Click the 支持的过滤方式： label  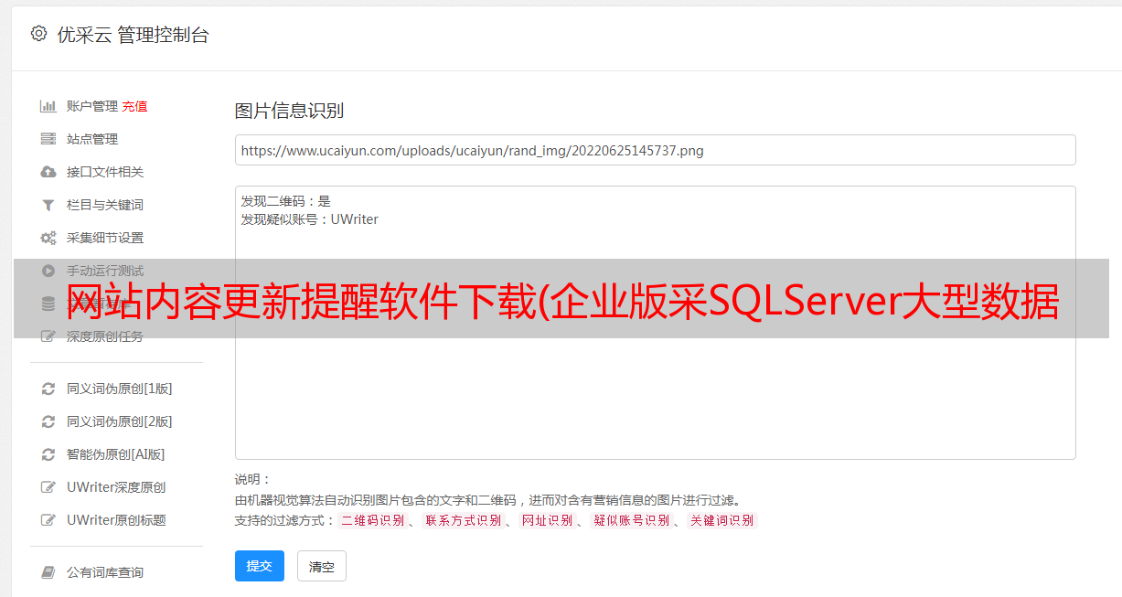(x=285, y=520)
